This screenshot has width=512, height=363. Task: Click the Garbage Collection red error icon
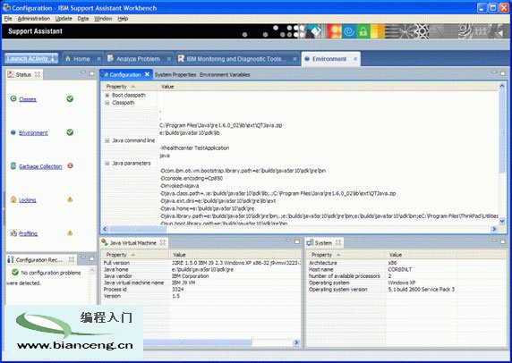(x=70, y=165)
